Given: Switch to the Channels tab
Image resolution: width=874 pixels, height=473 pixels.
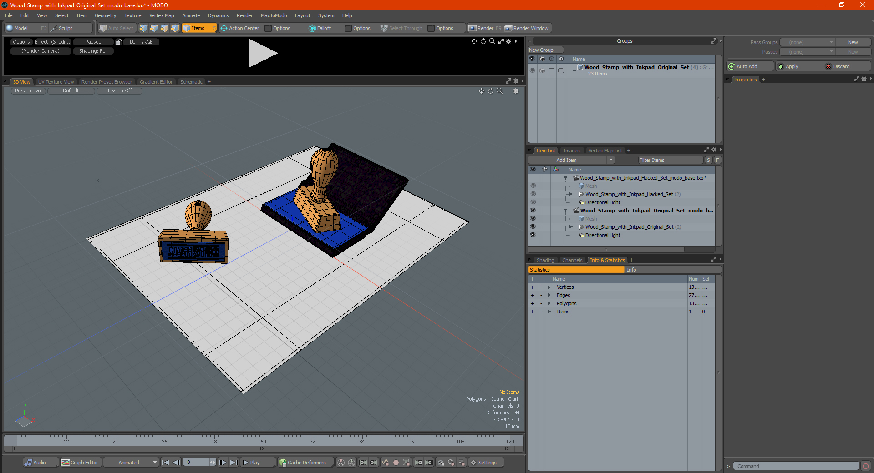Looking at the screenshot, I should pyautogui.click(x=572, y=260).
